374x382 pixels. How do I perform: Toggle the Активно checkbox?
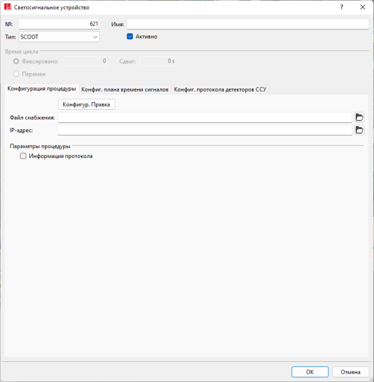(x=130, y=37)
